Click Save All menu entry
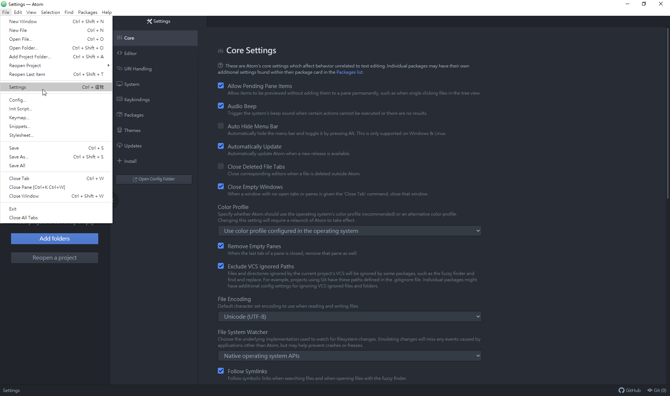This screenshot has height=396, width=670. 56,165
